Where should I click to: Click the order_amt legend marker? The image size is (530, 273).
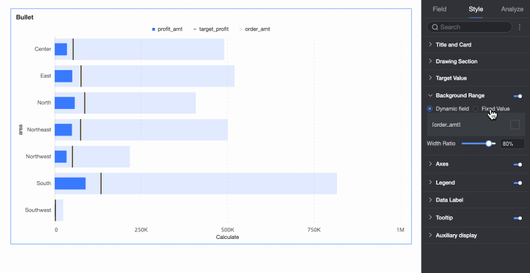[x=241, y=29]
